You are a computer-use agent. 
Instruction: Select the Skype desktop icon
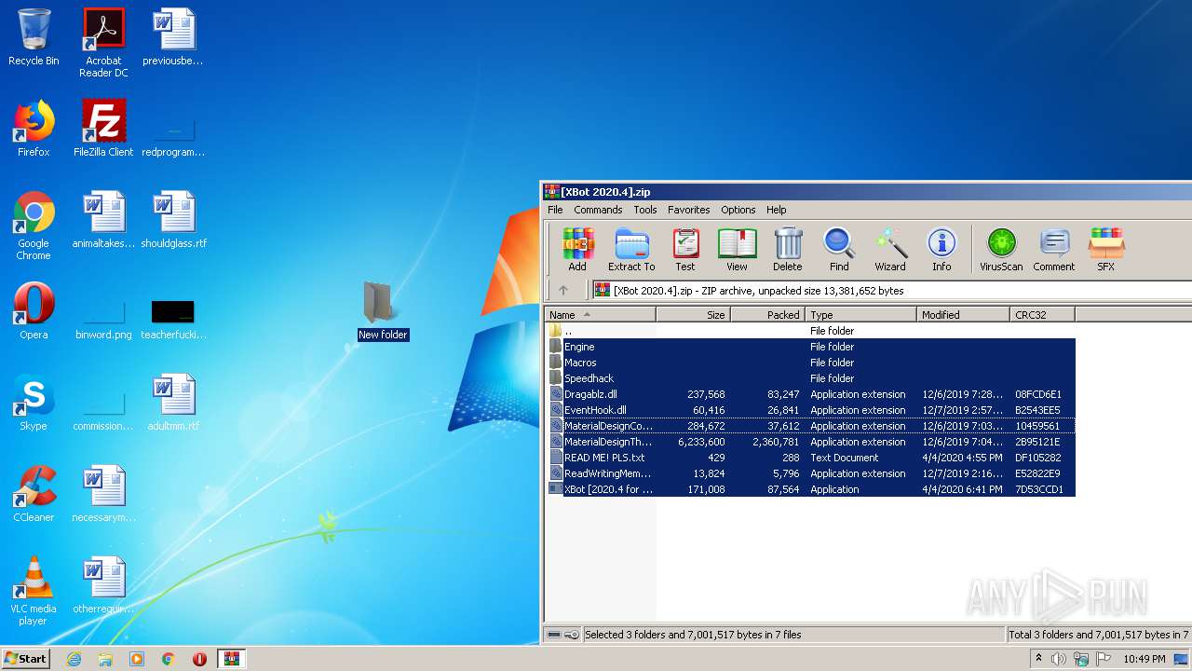click(x=34, y=403)
